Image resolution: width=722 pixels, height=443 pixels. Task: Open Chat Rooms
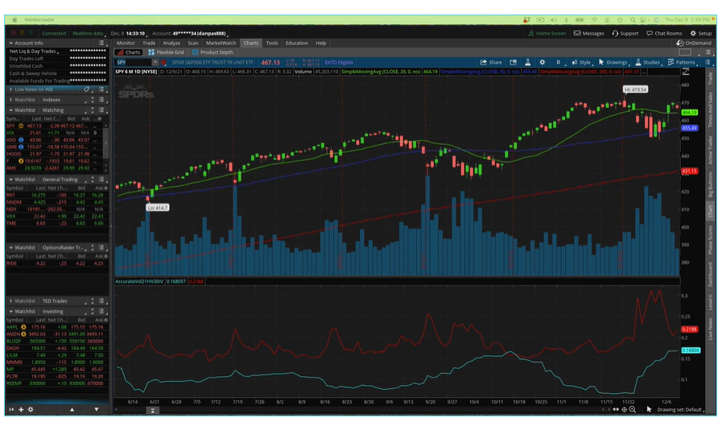(x=664, y=33)
